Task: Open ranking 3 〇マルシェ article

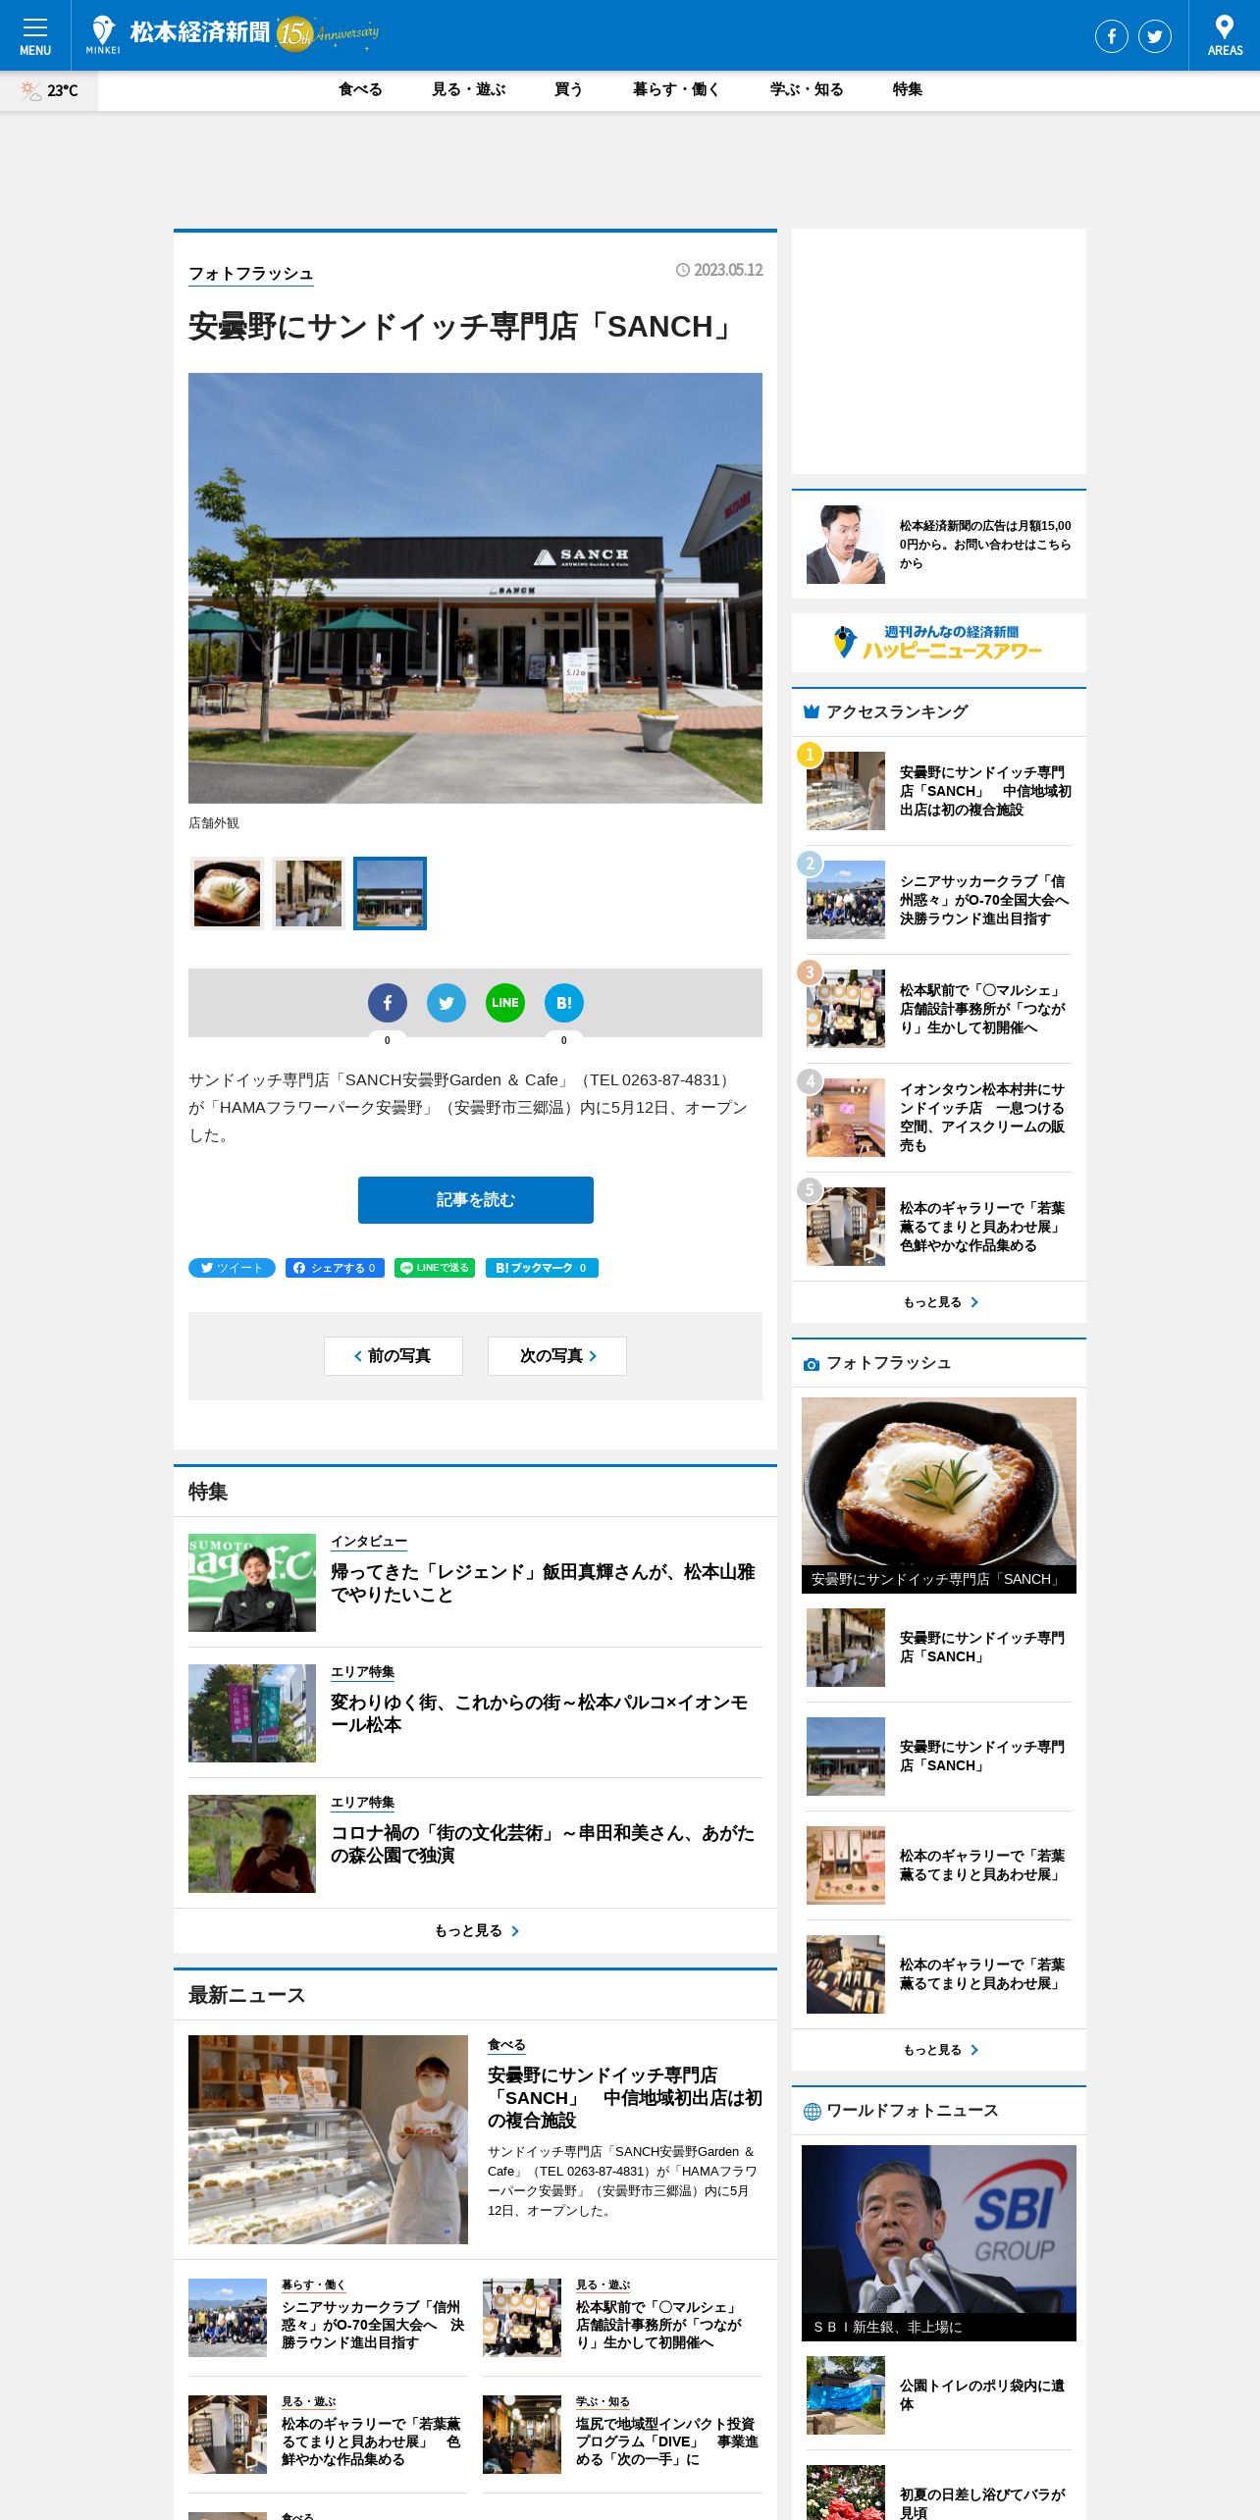Action: point(939,1009)
